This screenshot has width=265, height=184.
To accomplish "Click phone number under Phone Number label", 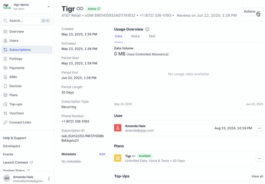I will [x=75, y=122].
